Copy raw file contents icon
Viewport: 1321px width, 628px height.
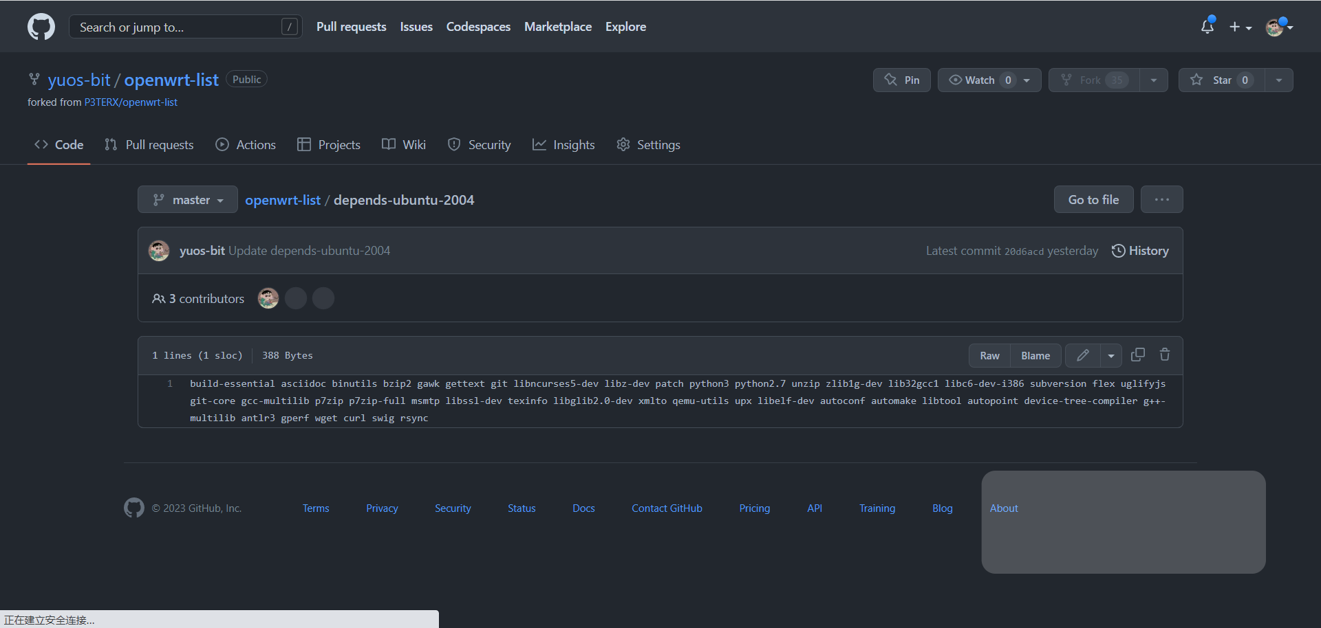click(x=1138, y=355)
